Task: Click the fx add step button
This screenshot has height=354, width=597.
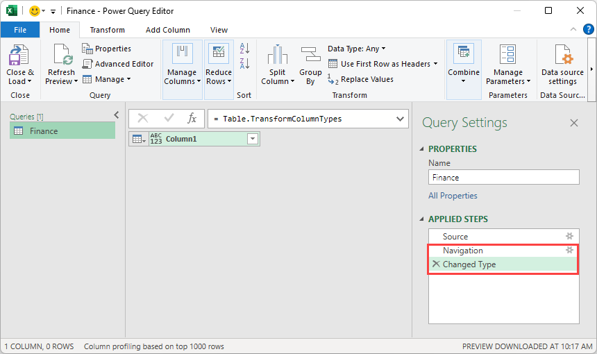Action: coord(192,119)
